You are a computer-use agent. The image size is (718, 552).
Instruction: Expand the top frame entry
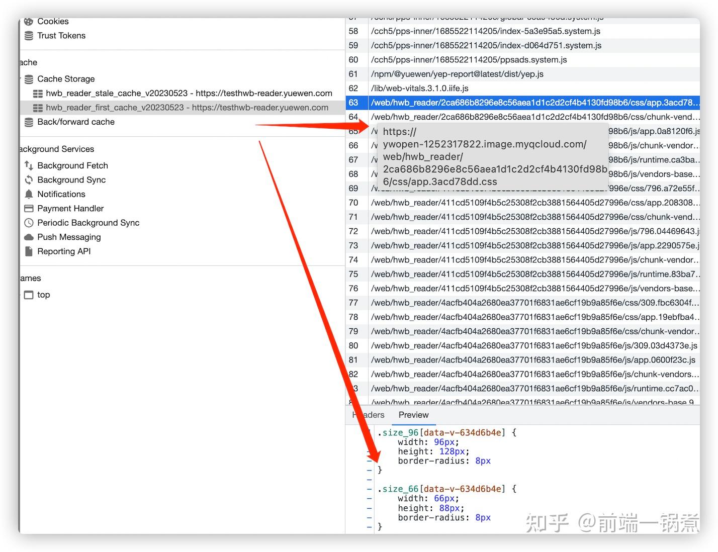click(x=20, y=295)
